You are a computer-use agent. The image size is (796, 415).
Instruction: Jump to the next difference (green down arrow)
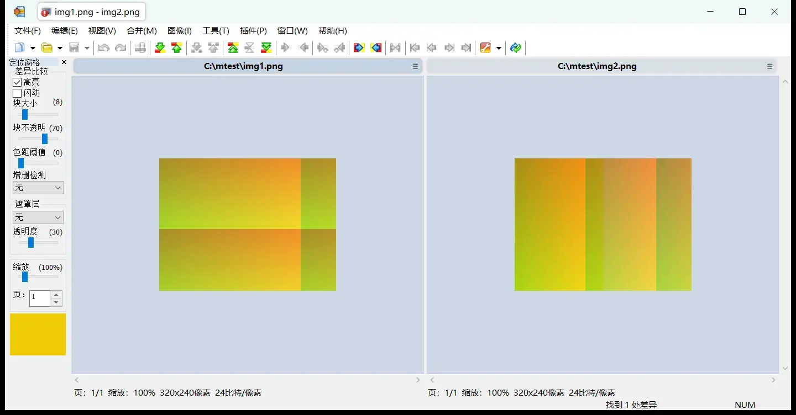pyautogui.click(x=160, y=48)
